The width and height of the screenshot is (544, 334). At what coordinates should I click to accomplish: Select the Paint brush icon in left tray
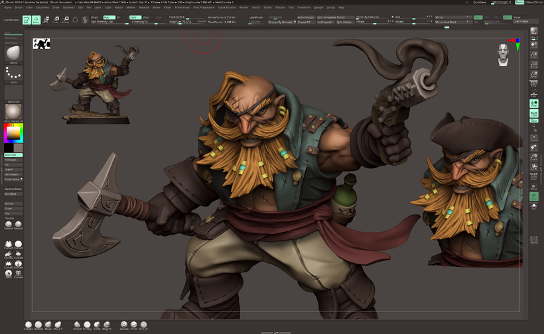coord(9,274)
